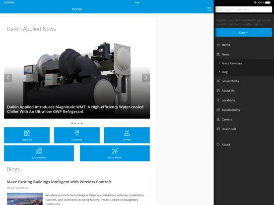The width and height of the screenshot is (274, 205).
Task: Select Daikin360 in the side menu
Action: point(228,129)
